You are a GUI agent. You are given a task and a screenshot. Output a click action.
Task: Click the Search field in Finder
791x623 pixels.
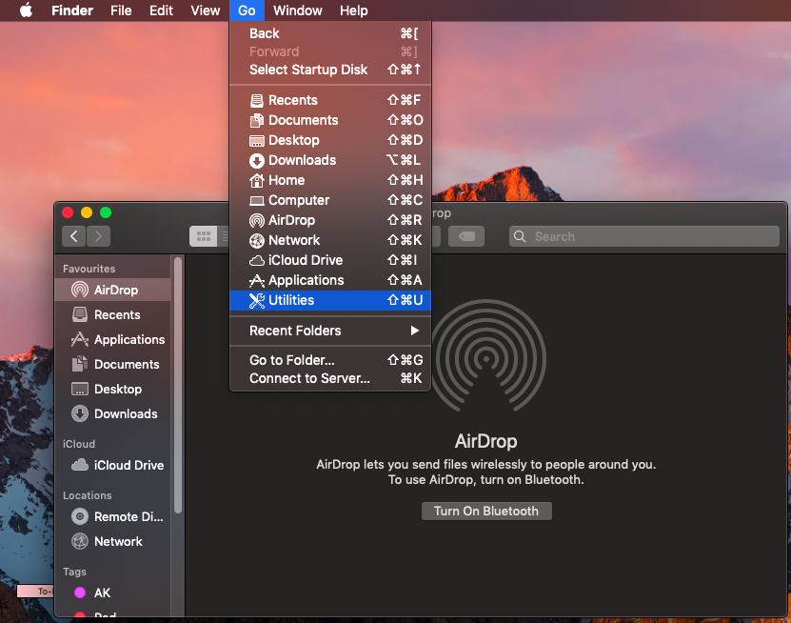click(644, 236)
